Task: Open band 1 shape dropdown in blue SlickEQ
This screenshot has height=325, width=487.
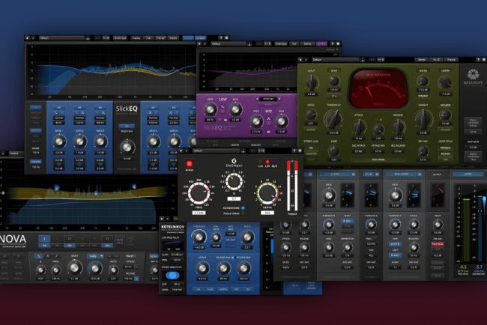Action: pos(58,118)
